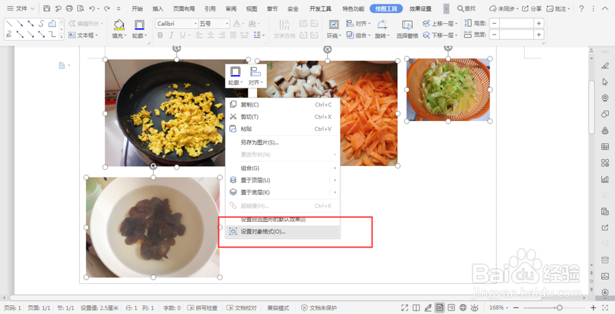Open Print Preview icon
The width and height of the screenshot is (615, 314).
click(81, 8)
